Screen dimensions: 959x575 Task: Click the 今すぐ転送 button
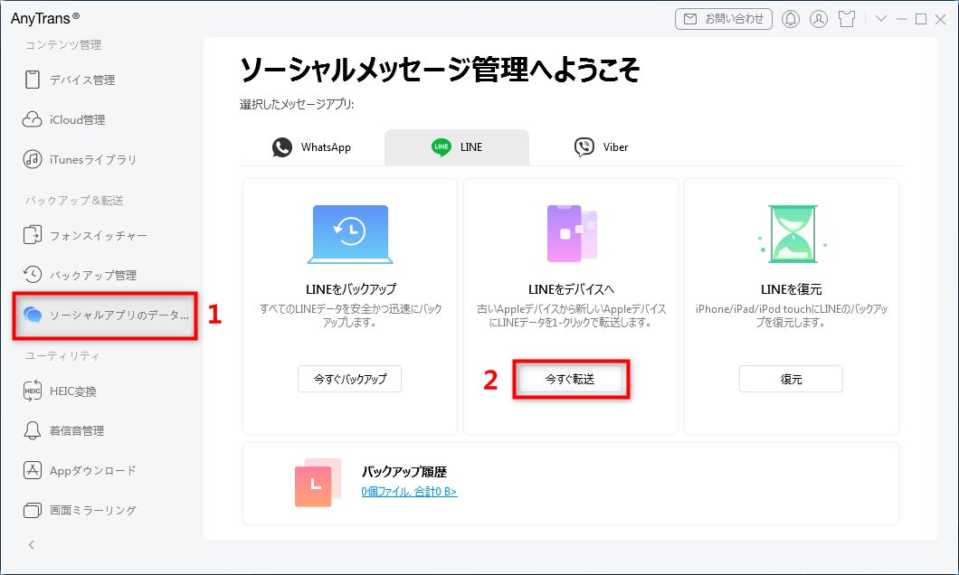click(570, 379)
